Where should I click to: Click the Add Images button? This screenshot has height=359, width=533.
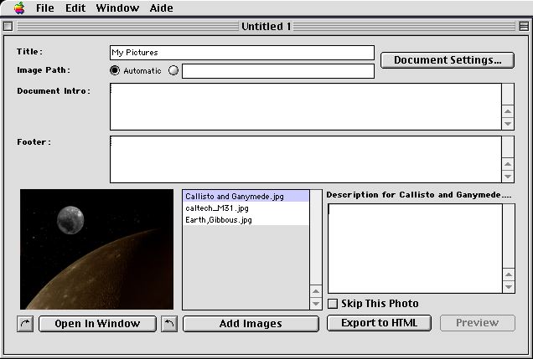coord(251,323)
